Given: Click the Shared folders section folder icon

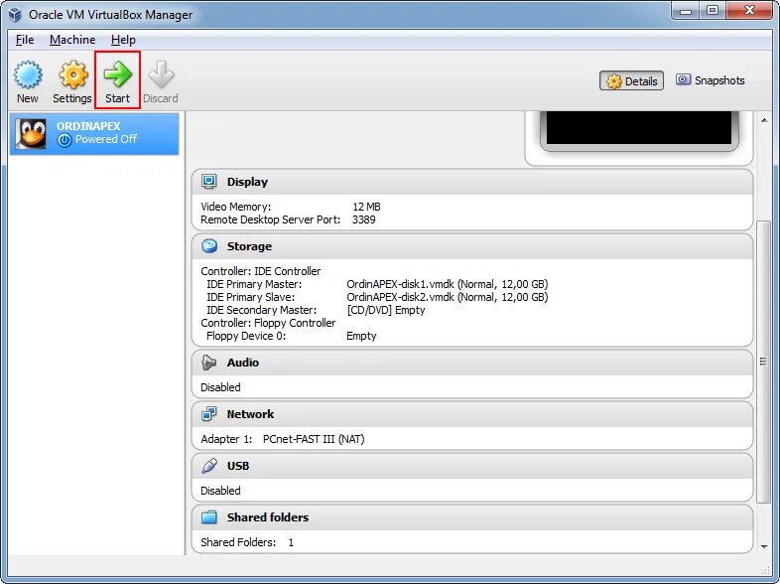Looking at the screenshot, I should 209,517.
